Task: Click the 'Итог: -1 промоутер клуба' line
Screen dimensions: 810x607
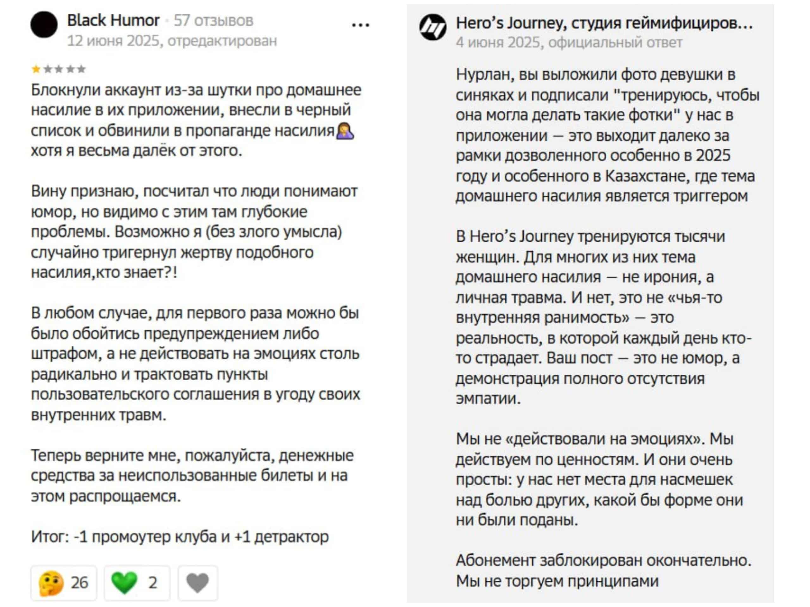Action: [180, 537]
